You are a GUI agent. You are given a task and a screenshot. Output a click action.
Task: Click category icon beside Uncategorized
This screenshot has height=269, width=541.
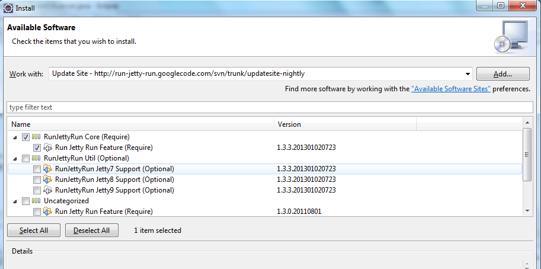[x=36, y=201]
